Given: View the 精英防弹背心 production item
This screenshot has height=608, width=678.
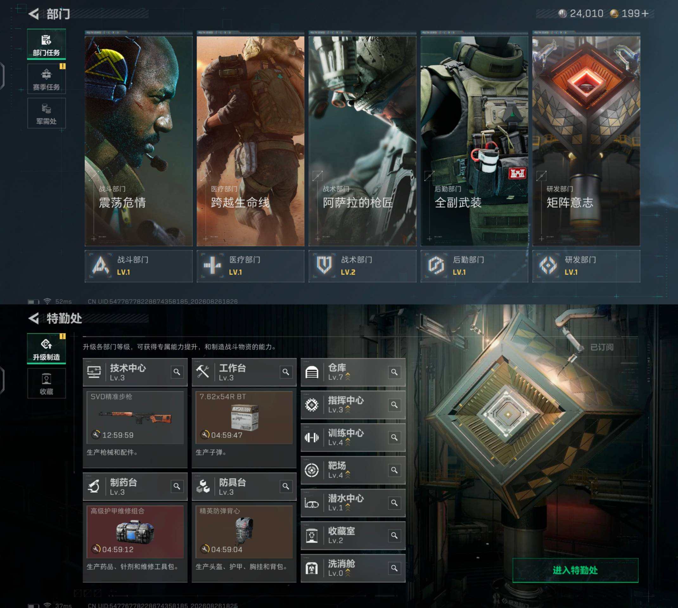Looking at the screenshot, I should click(244, 532).
